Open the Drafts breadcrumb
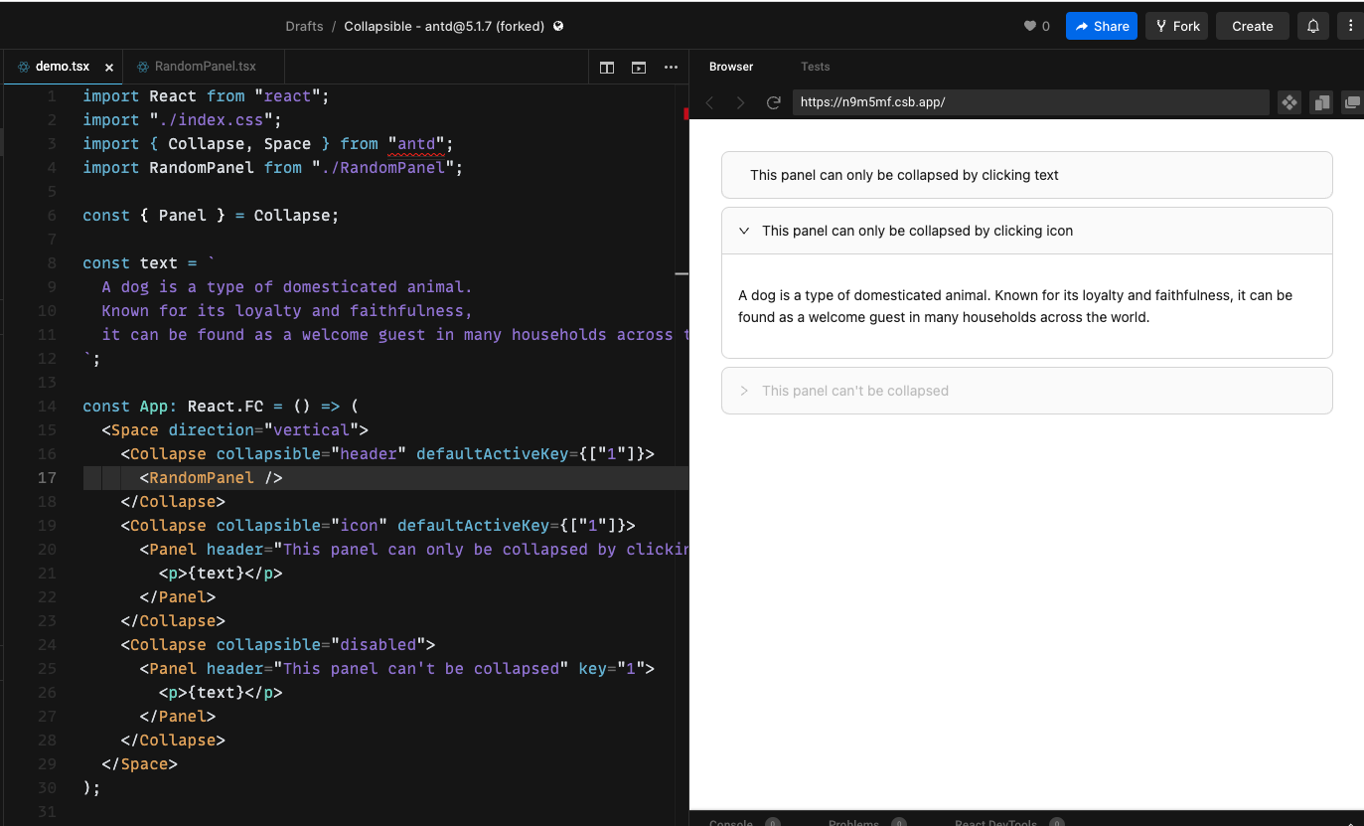Viewport: 1364px width, 826px height. pyautogui.click(x=304, y=26)
